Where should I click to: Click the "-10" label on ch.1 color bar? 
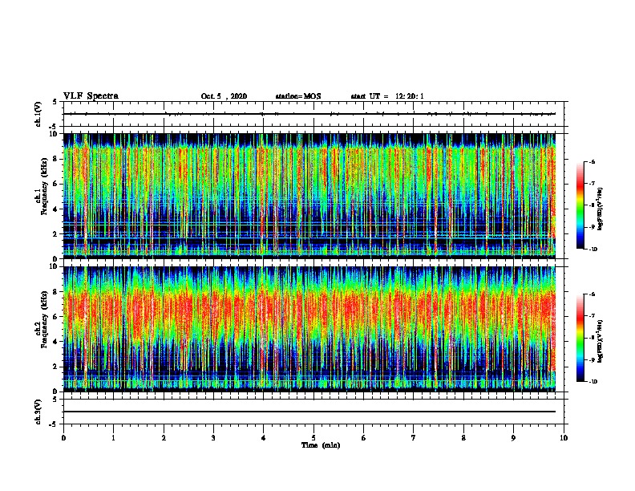[593, 249]
